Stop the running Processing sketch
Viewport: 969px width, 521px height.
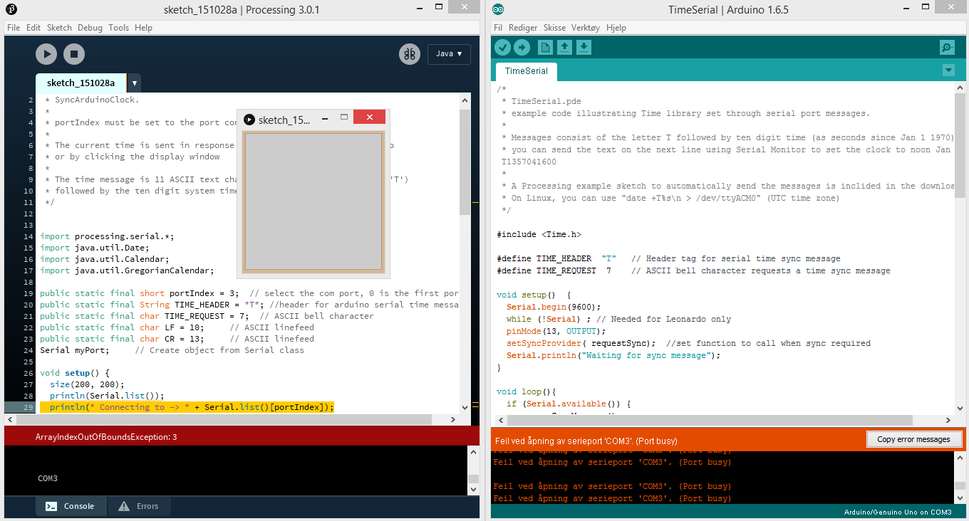coord(74,54)
